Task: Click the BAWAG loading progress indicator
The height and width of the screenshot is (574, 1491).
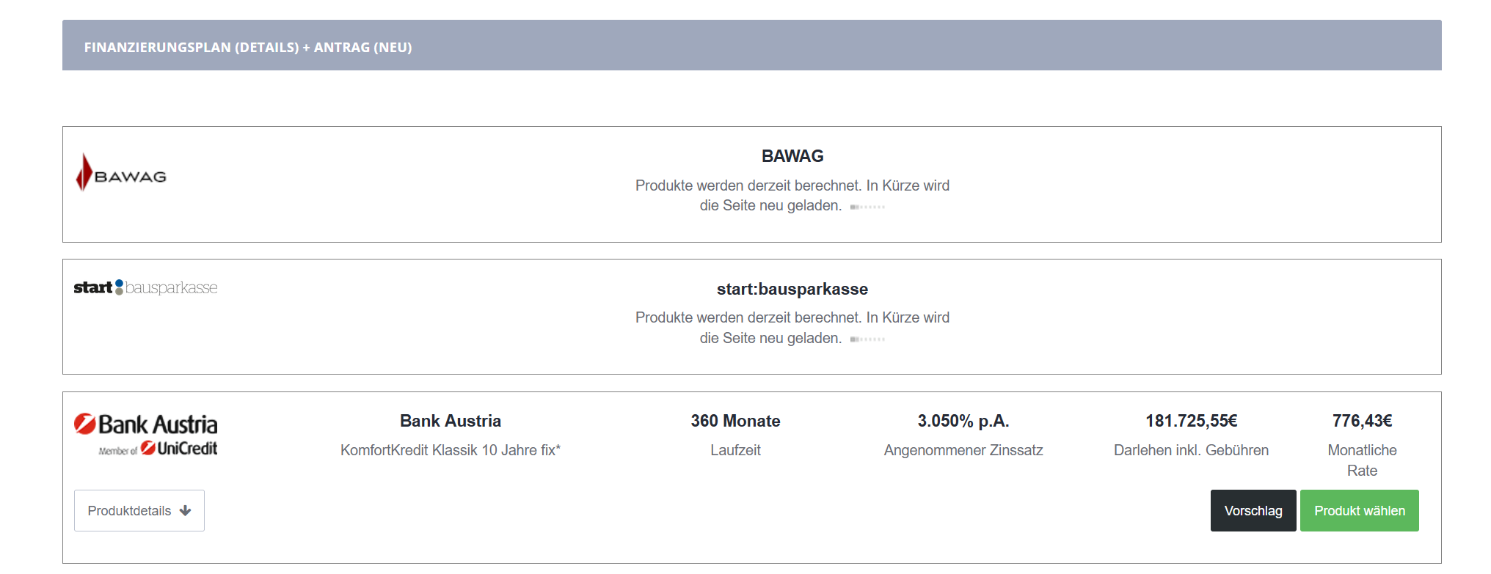Action: pos(867,207)
